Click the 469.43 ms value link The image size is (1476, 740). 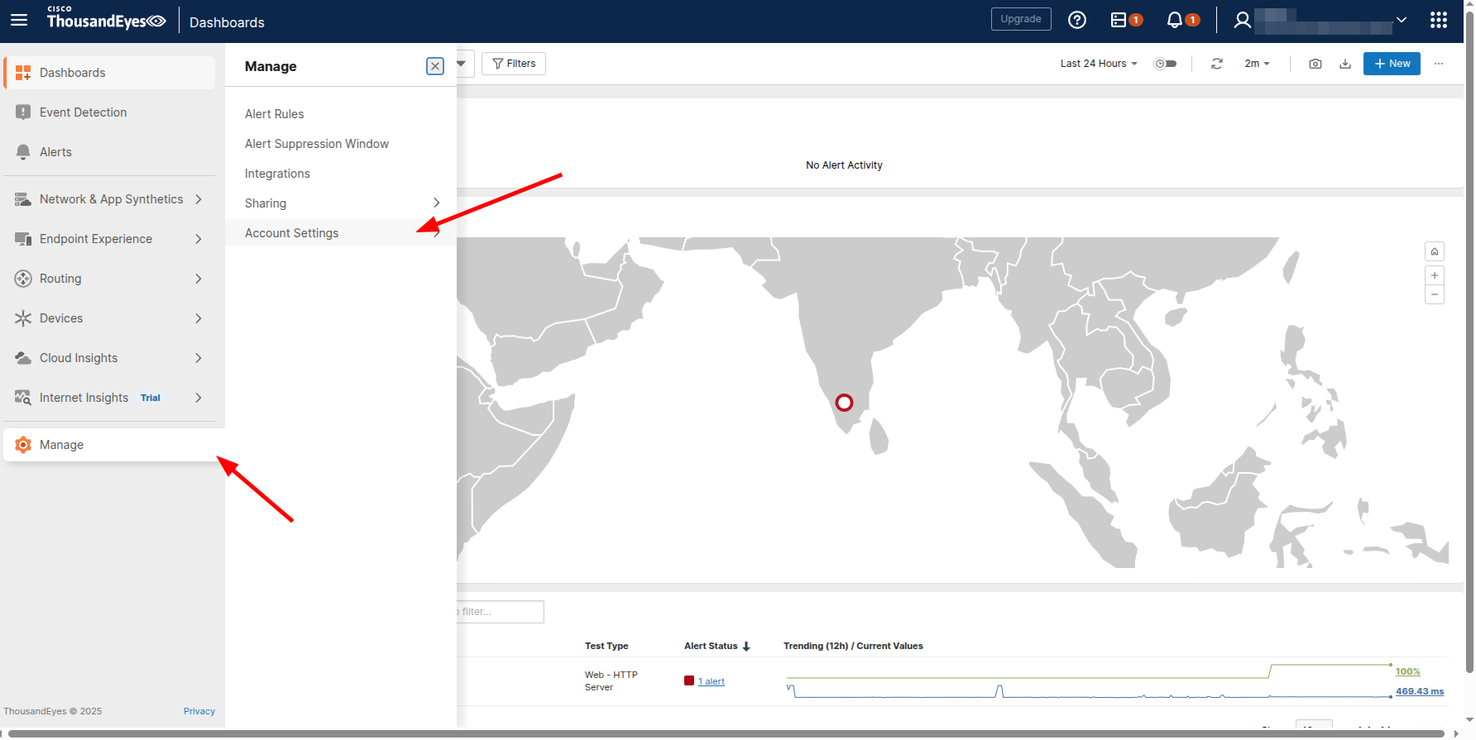click(x=1420, y=691)
